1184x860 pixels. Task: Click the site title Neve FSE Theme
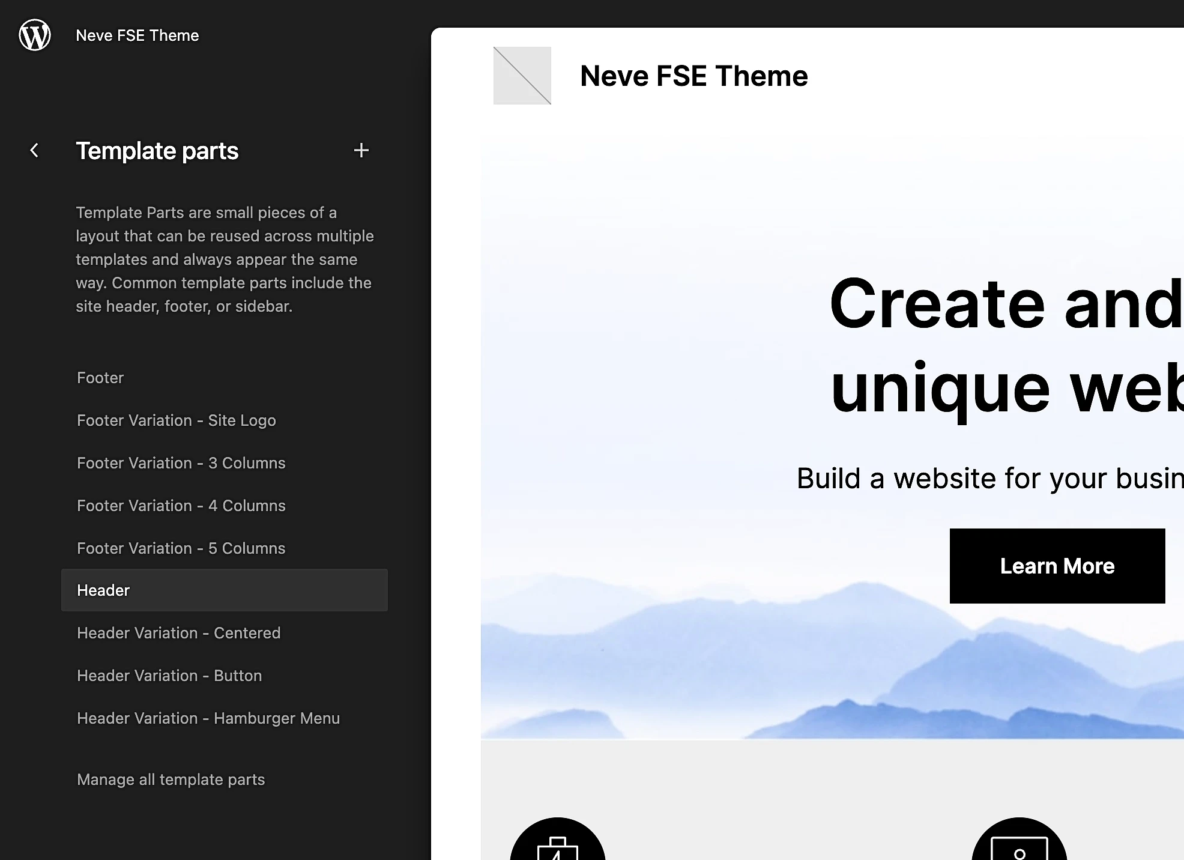pos(694,76)
